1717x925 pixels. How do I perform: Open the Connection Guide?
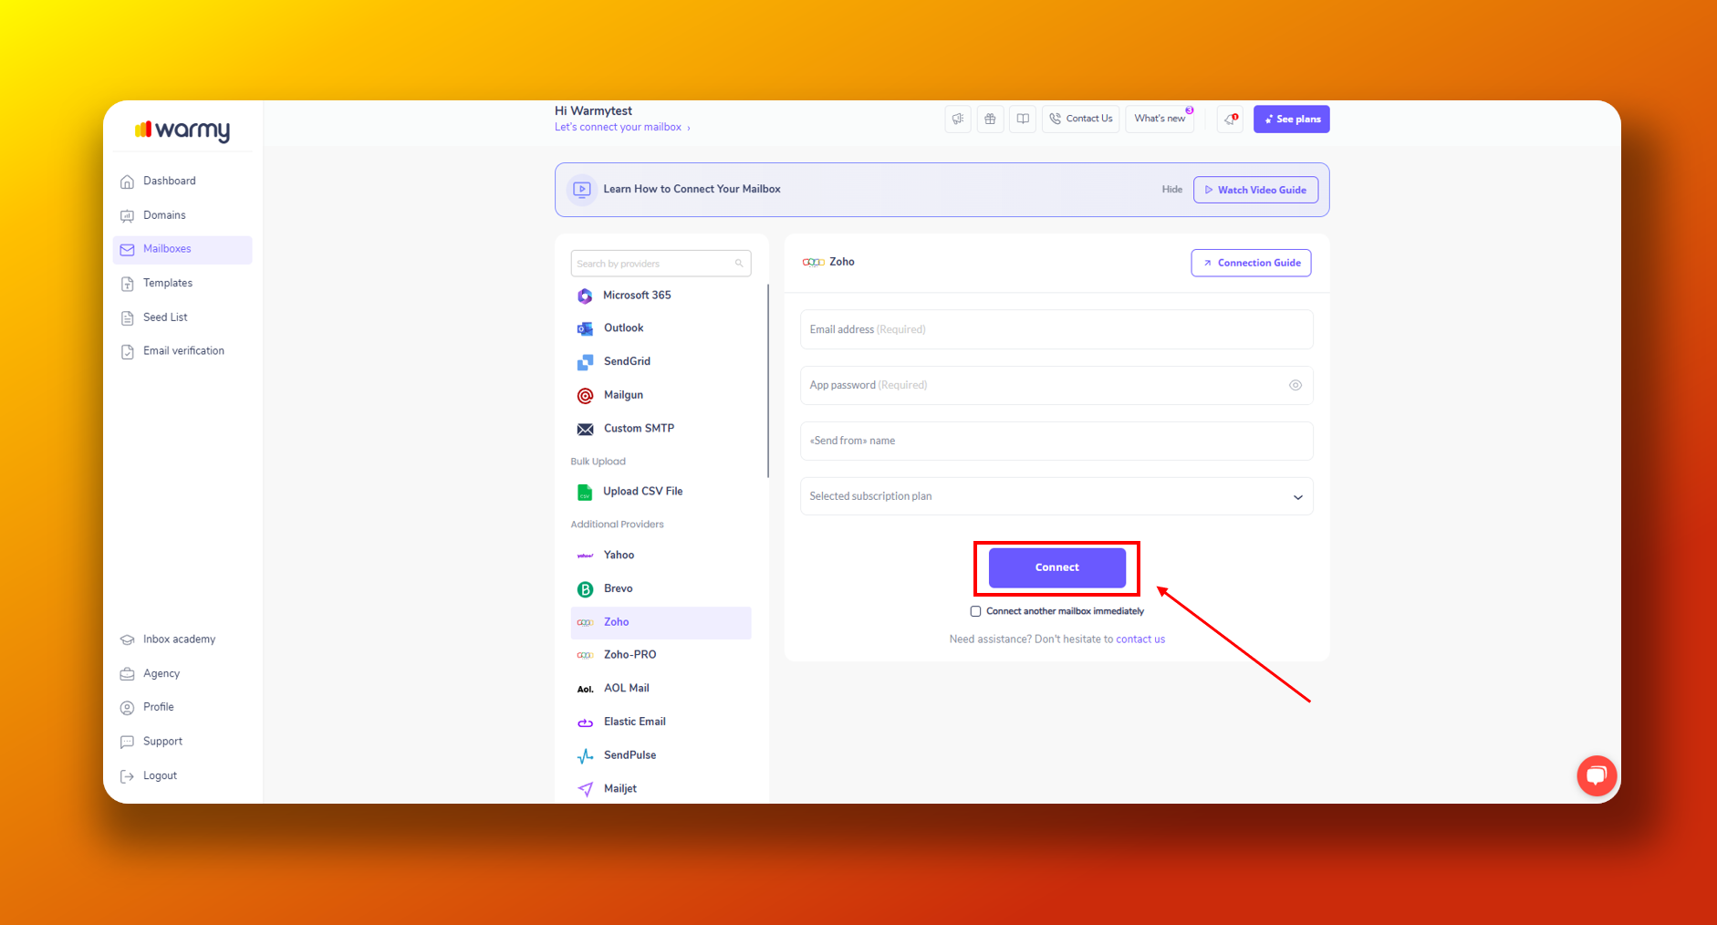coord(1251,263)
